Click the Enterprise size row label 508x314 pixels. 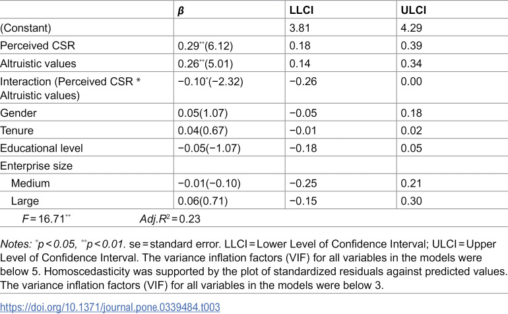[36, 166]
